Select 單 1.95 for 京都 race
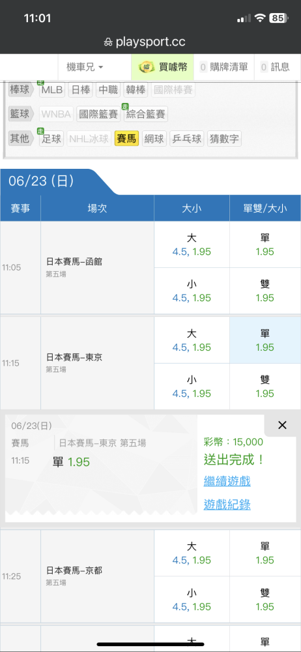The height and width of the screenshot is (652, 301). point(265,553)
